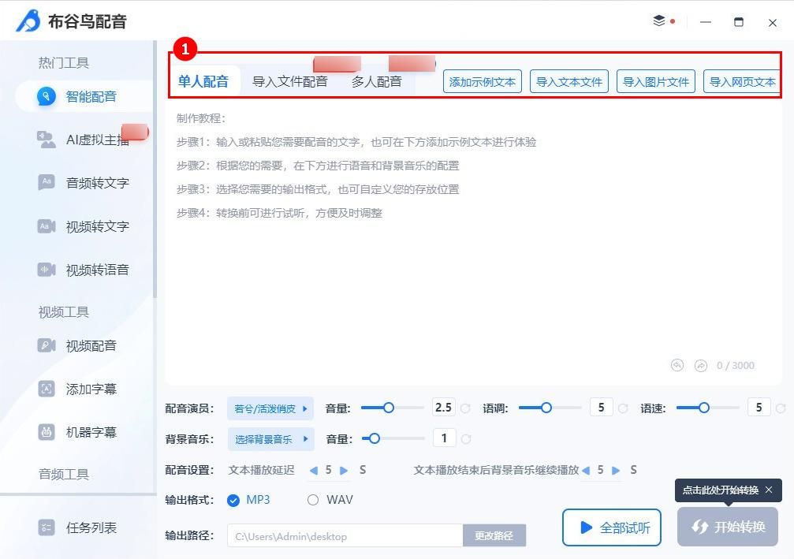
Task: Open 机器字幕 tool label
Action: (x=91, y=432)
